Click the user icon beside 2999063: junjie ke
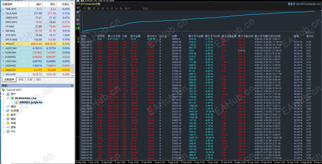322x164 pixels. (x=16, y=102)
